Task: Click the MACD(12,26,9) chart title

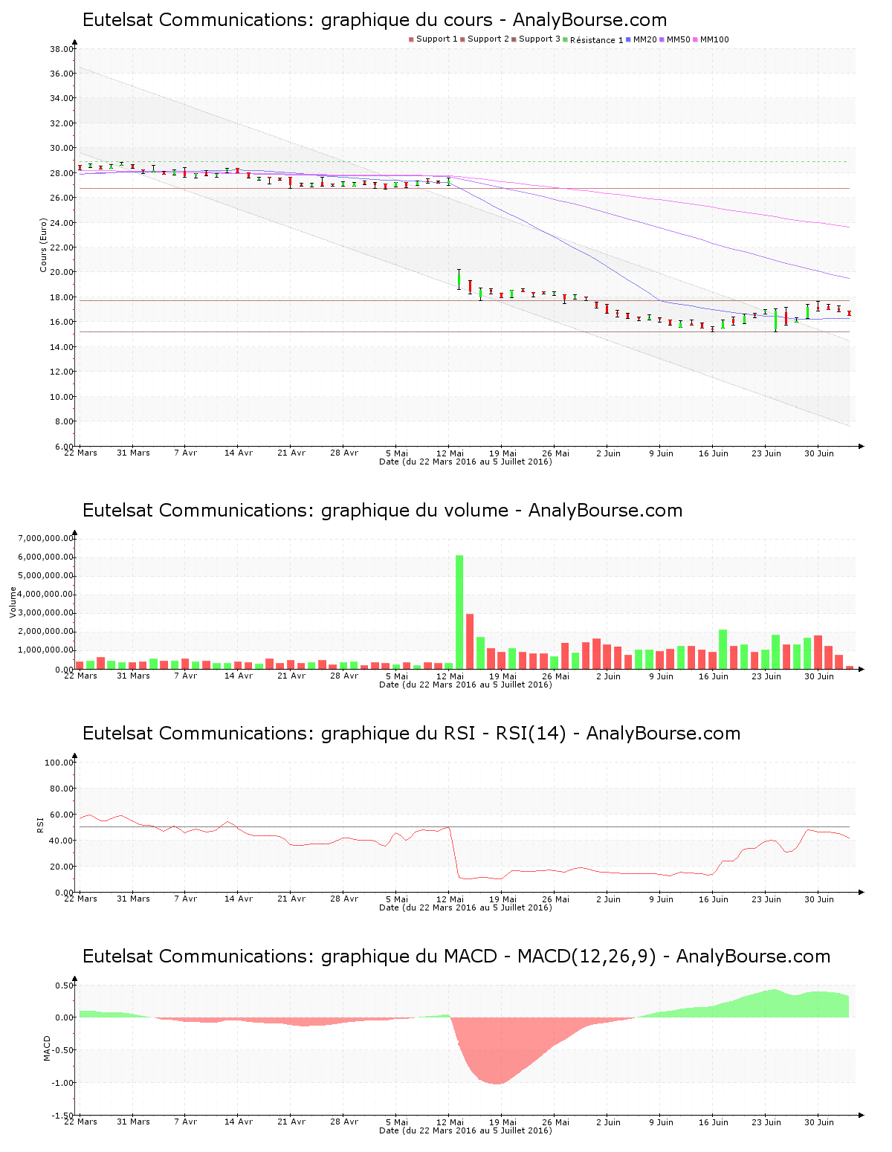Action: (456, 957)
